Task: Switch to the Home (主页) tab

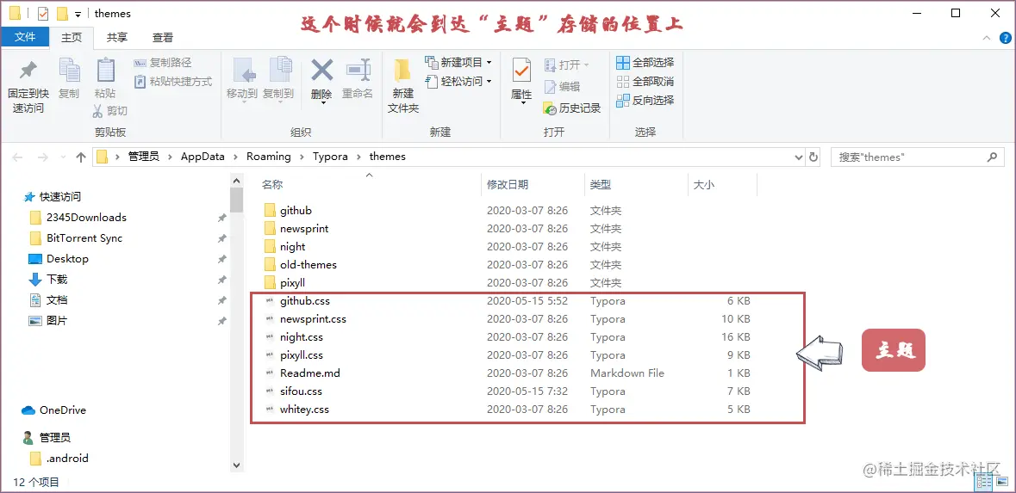Action: 72,37
